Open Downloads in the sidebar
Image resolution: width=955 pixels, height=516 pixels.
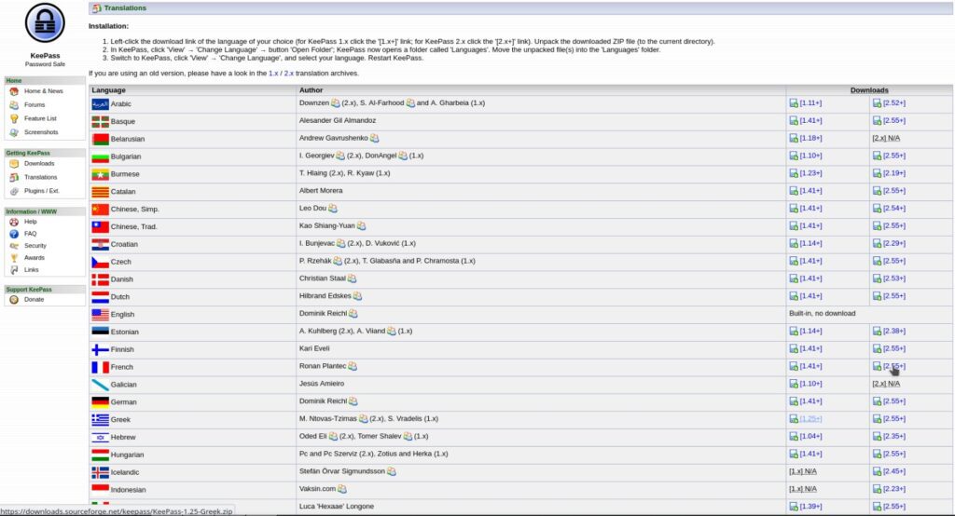pos(39,164)
